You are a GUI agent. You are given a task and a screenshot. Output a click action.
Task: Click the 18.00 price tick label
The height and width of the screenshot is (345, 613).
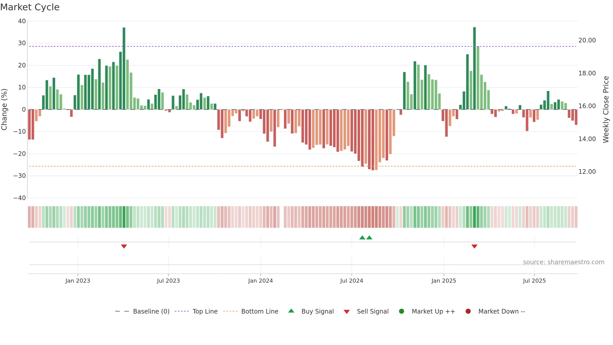(x=587, y=73)
